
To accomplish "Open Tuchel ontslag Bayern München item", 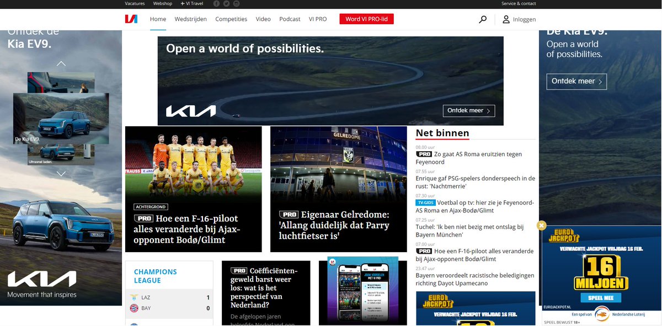I will [469, 231].
